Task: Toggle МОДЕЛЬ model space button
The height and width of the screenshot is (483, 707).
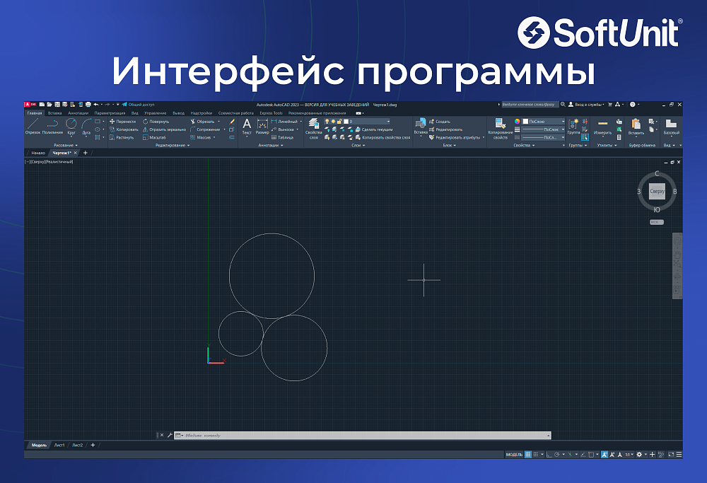Action: (514, 454)
